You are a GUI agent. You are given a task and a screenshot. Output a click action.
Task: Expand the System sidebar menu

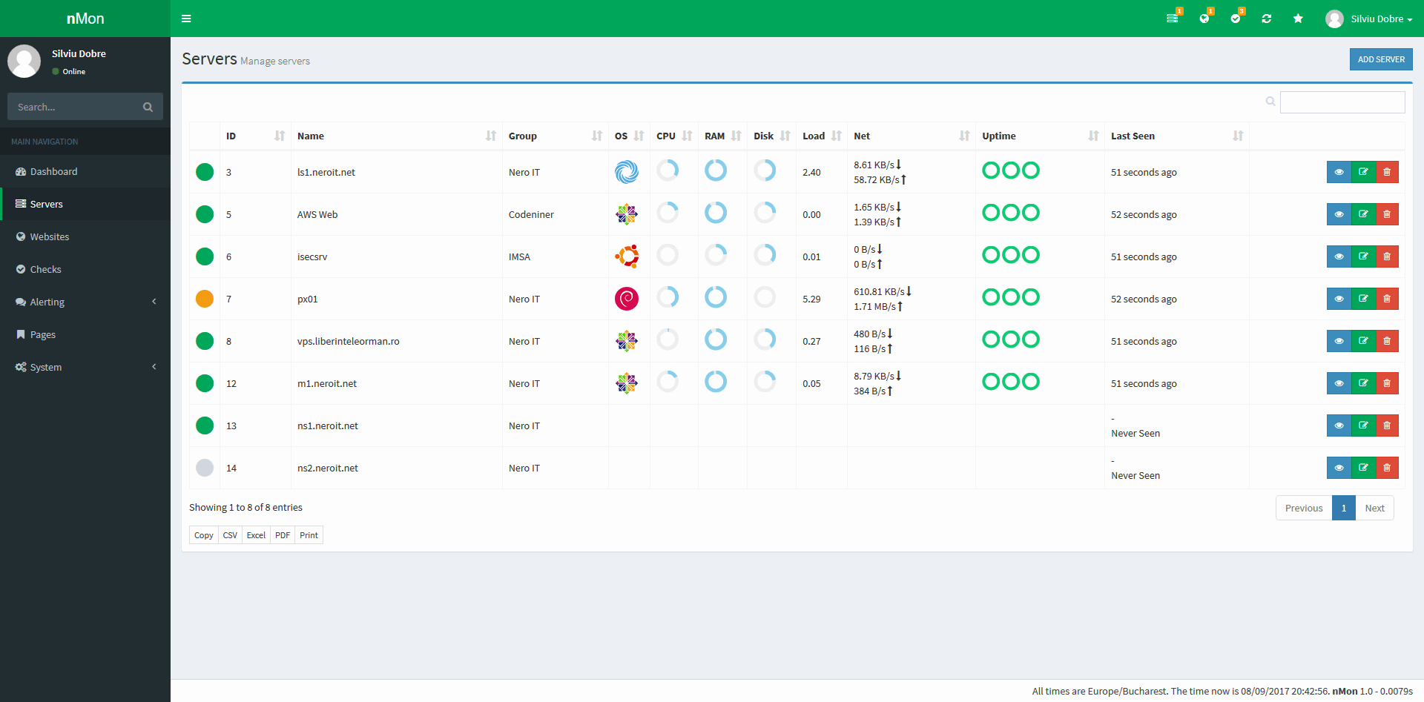coord(85,367)
